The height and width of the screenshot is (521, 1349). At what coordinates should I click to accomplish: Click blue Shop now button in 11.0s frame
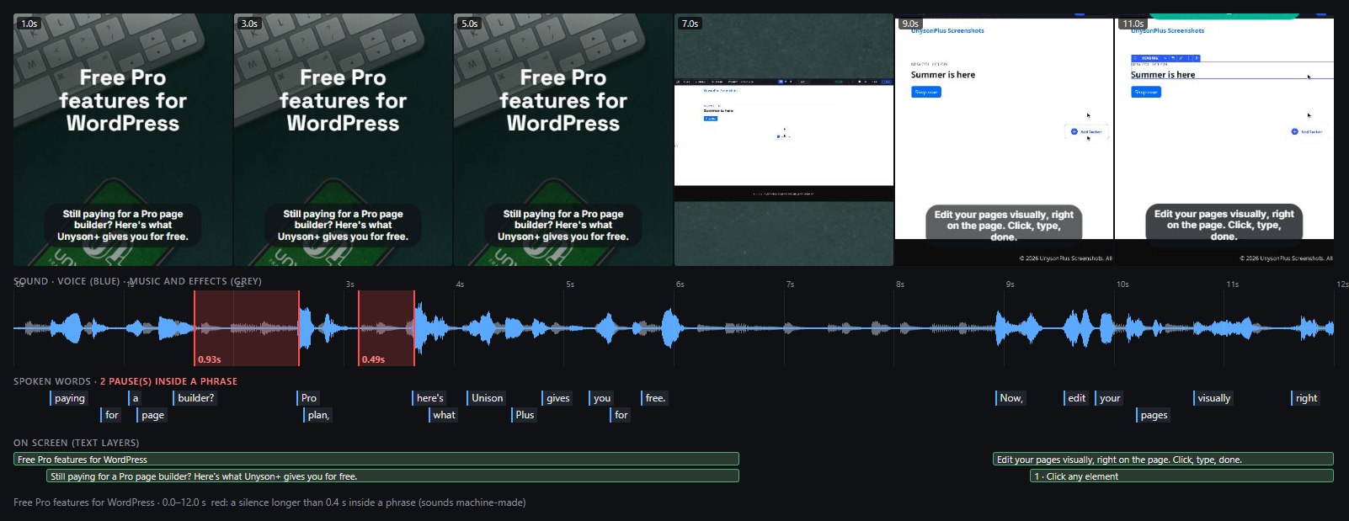1146,92
